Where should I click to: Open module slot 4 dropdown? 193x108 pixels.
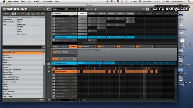(x=153, y=46)
